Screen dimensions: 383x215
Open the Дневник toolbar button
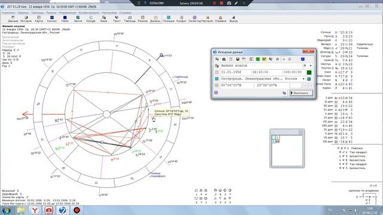(x=156, y=19)
